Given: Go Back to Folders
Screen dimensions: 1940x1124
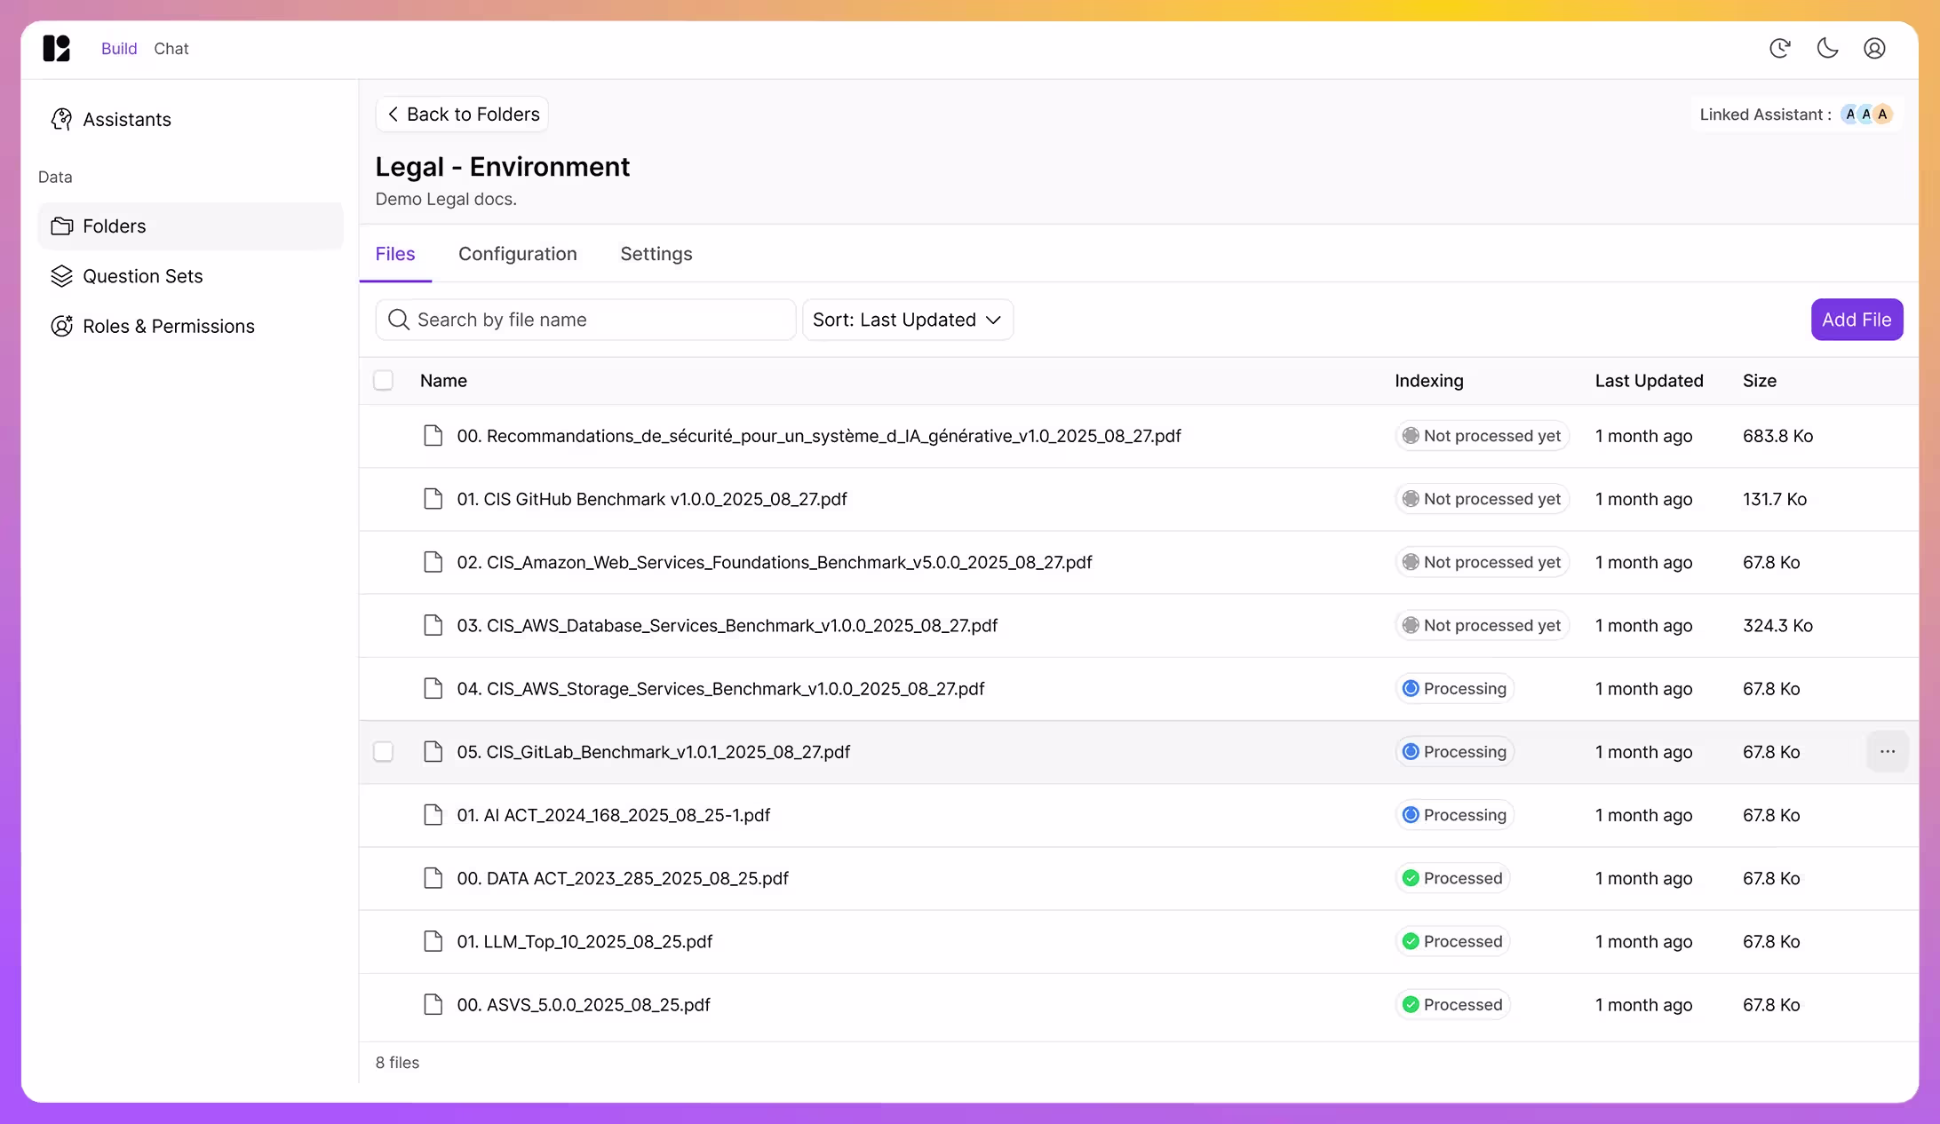Looking at the screenshot, I should (462, 115).
